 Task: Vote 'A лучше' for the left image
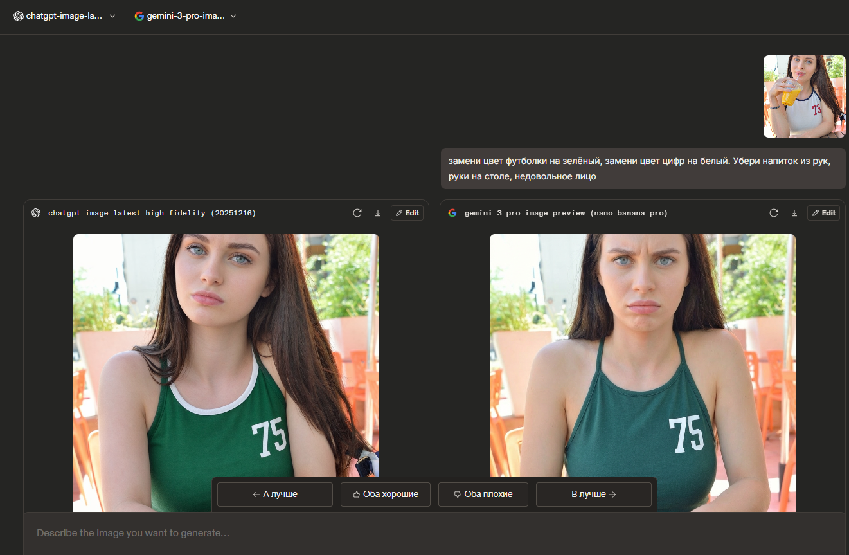275,495
